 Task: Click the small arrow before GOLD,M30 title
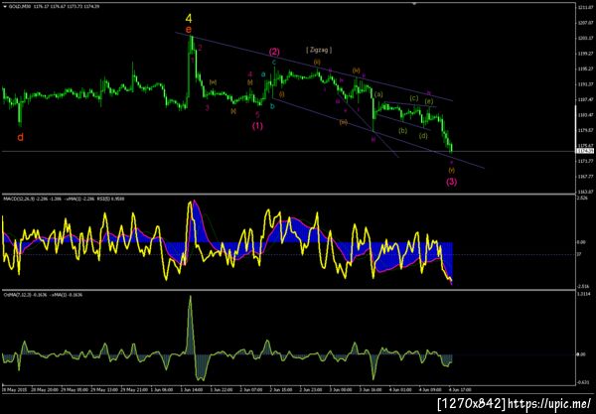(x=4, y=7)
